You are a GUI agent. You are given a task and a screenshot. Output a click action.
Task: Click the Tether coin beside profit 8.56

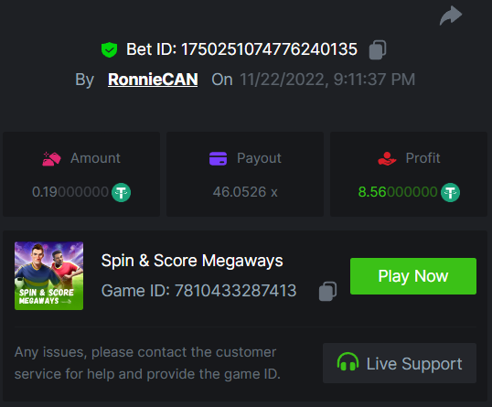[x=450, y=192]
